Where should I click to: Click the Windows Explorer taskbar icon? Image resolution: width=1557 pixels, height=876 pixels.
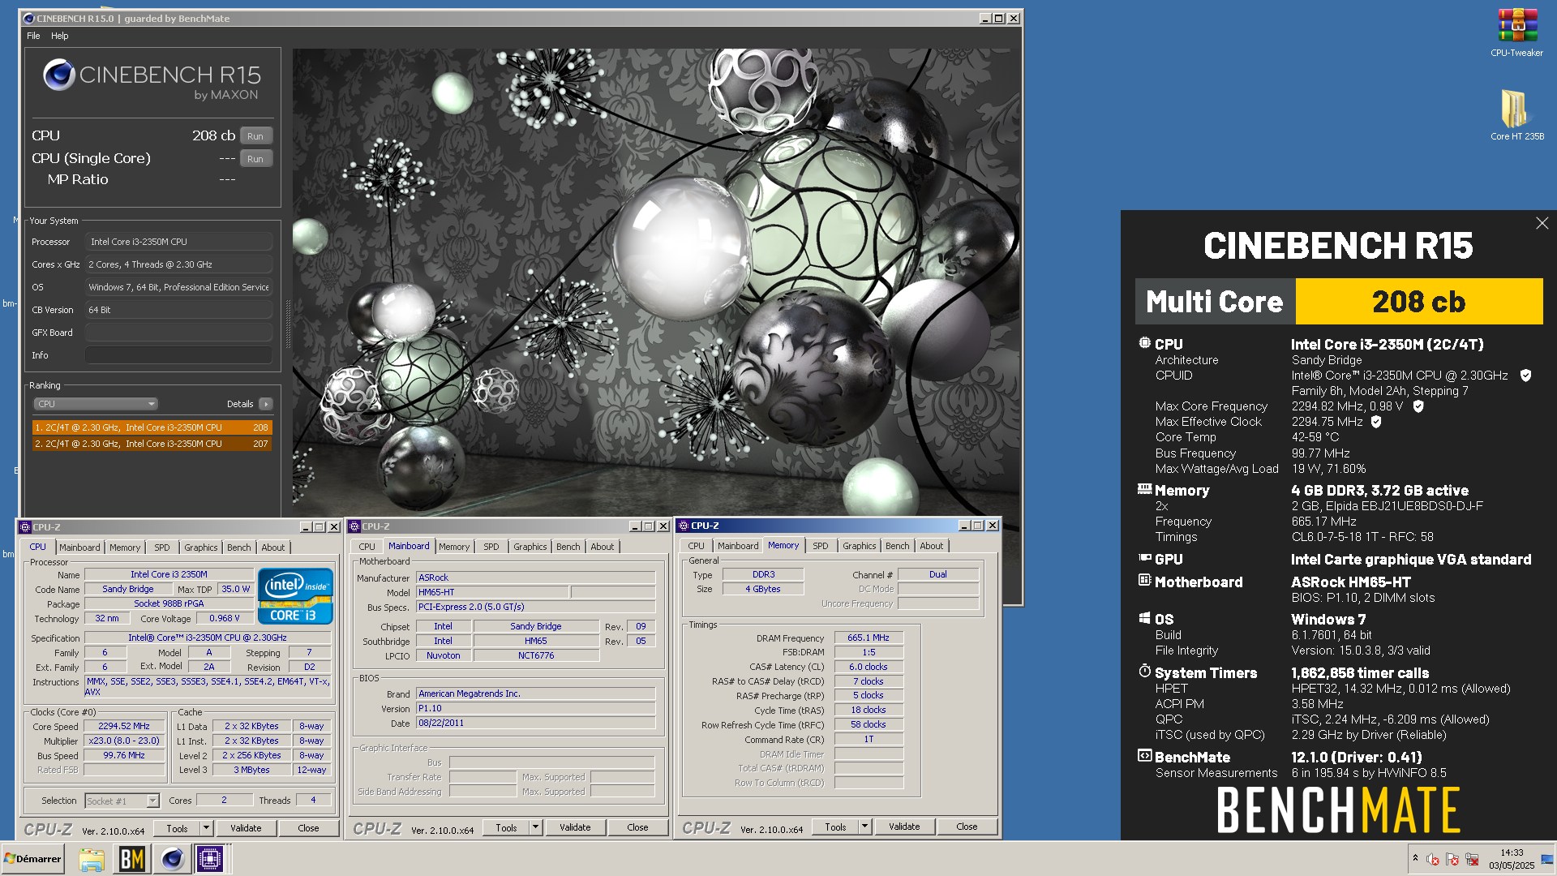point(92,859)
